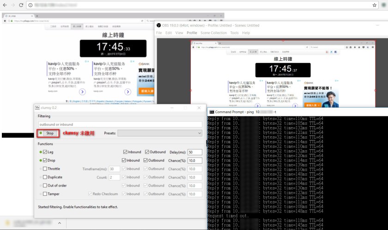Click the clumsy filter text field
This screenshot has height=230, width=388.
tap(120, 124)
